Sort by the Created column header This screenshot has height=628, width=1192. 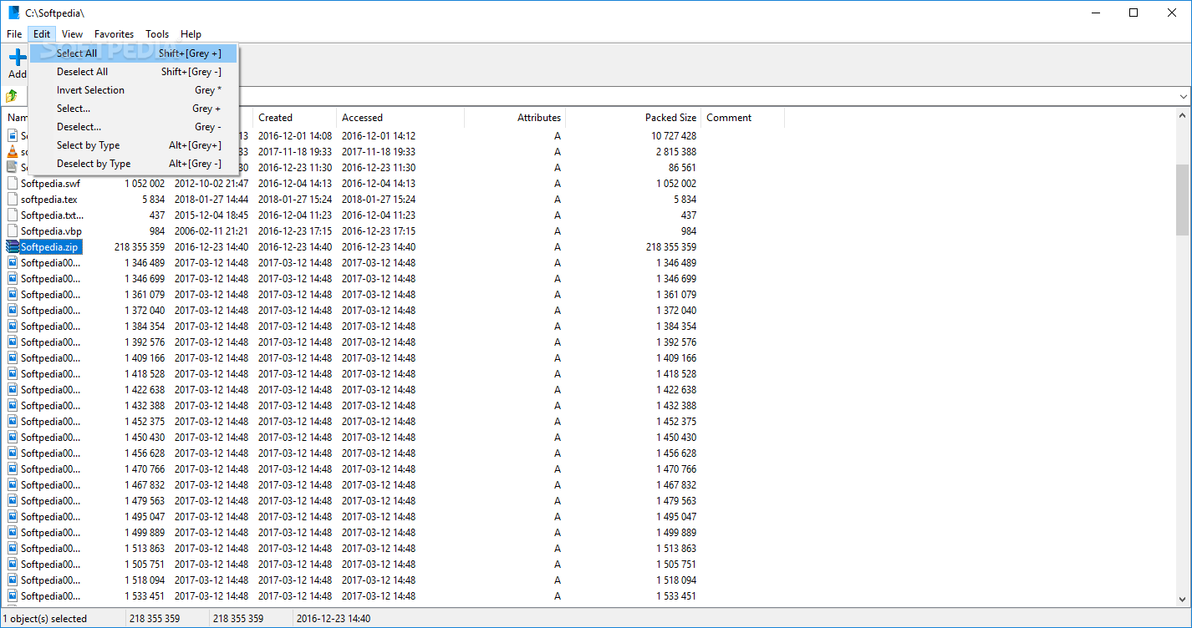click(294, 118)
